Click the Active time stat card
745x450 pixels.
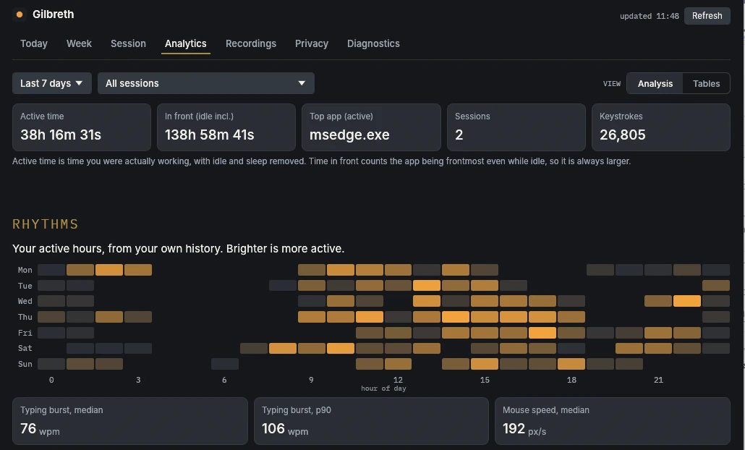pyautogui.click(x=82, y=127)
